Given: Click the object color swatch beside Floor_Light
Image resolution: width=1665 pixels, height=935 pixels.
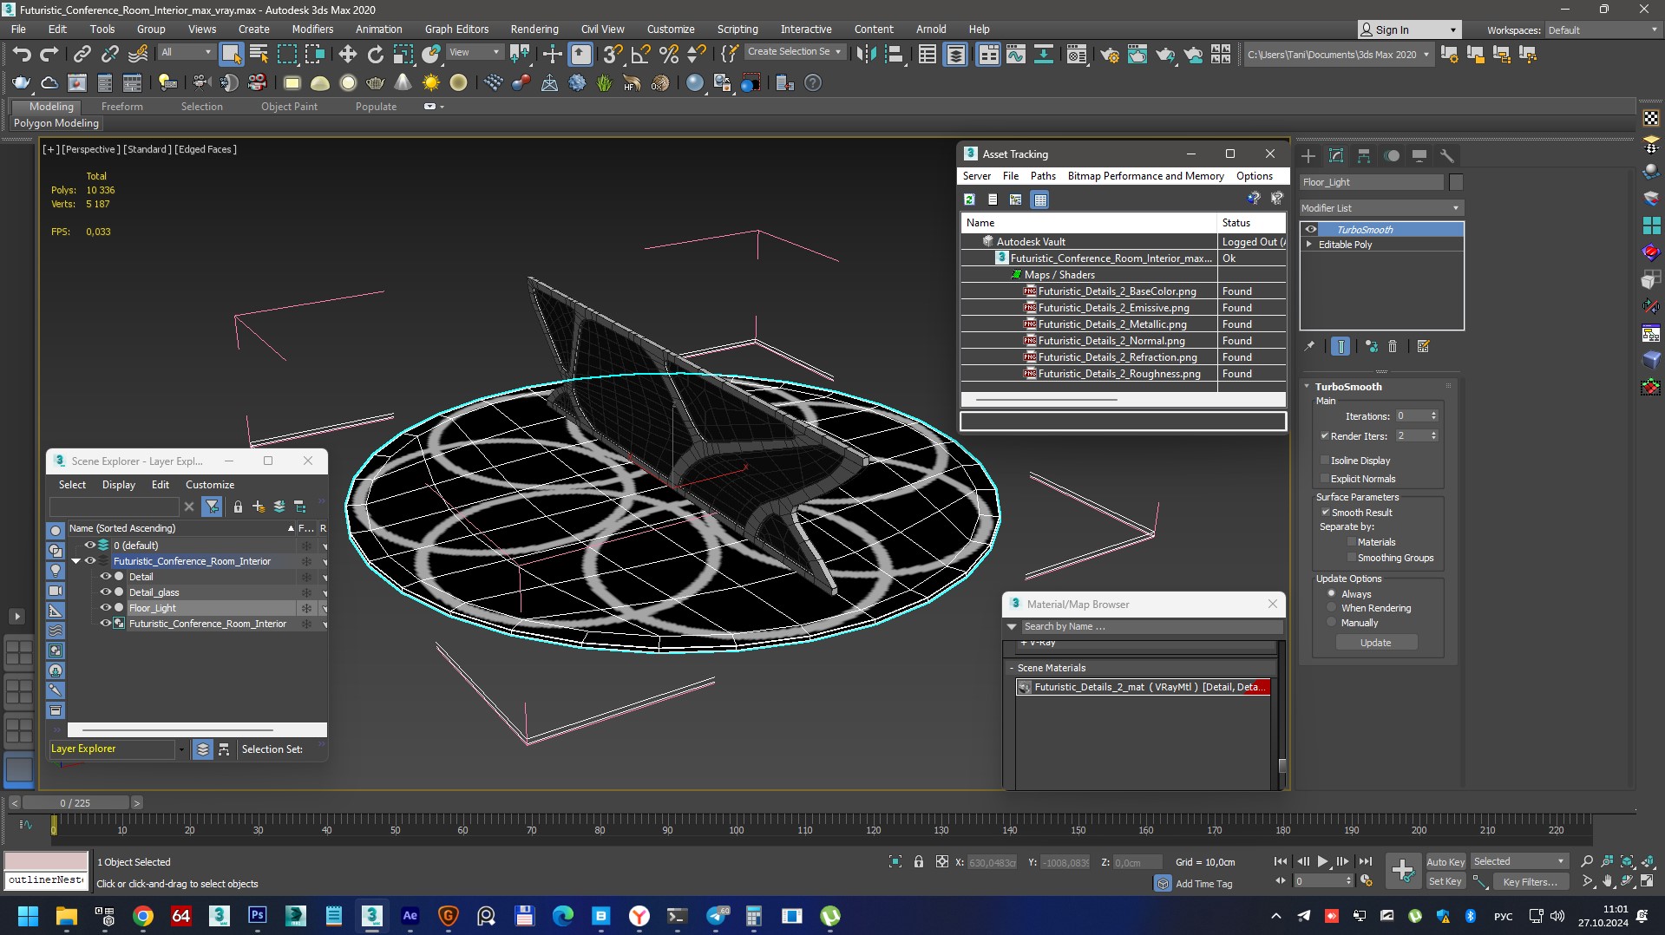Looking at the screenshot, I should point(1456,182).
